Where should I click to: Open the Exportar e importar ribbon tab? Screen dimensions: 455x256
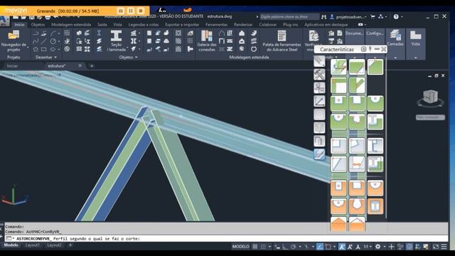click(x=182, y=25)
